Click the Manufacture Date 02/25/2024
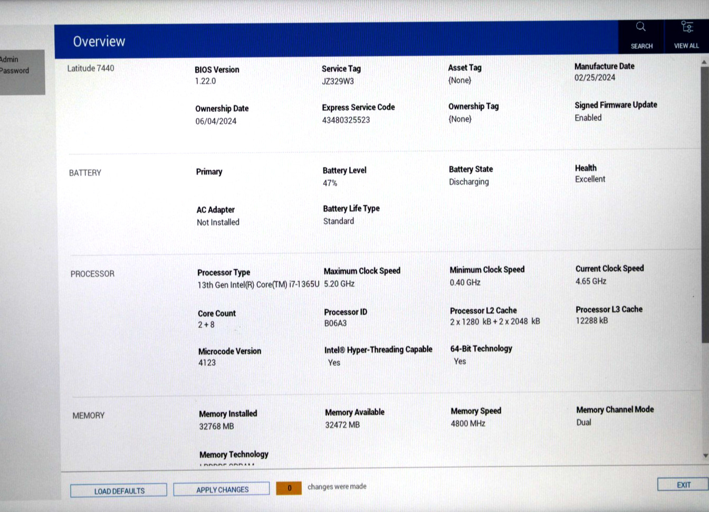The height and width of the screenshot is (512, 709). point(595,78)
